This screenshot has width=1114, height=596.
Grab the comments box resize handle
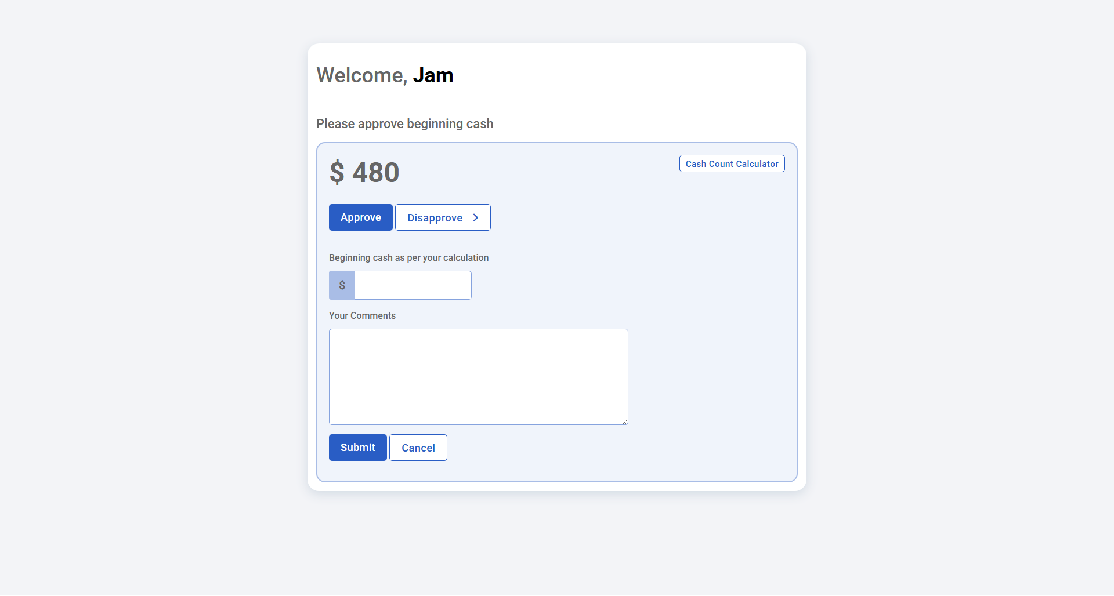click(x=625, y=421)
